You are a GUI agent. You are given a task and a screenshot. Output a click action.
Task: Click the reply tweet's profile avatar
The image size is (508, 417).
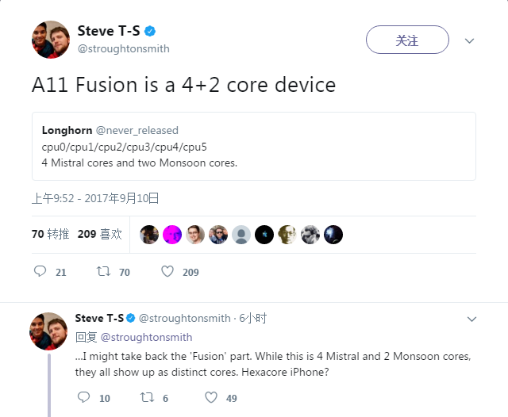pyautogui.click(x=48, y=331)
